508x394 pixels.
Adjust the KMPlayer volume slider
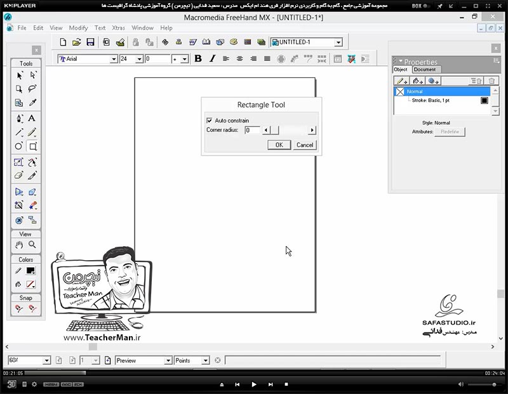(485, 384)
